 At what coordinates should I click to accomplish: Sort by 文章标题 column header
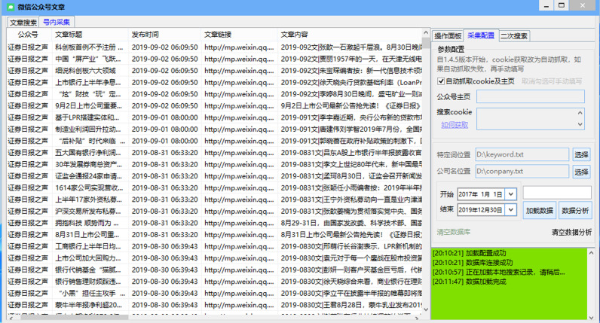tap(90, 35)
